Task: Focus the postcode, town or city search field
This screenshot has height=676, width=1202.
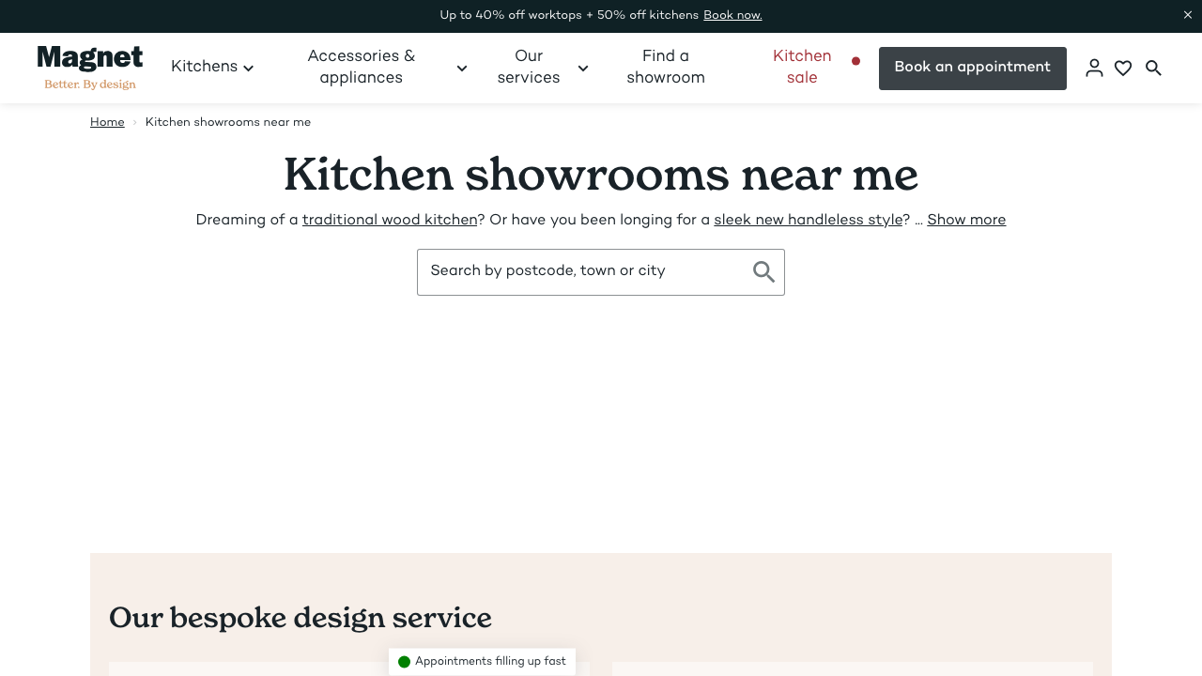Action: (x=582, y=271)
